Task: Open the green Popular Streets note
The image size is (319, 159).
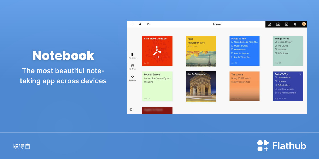Action: 157,86
